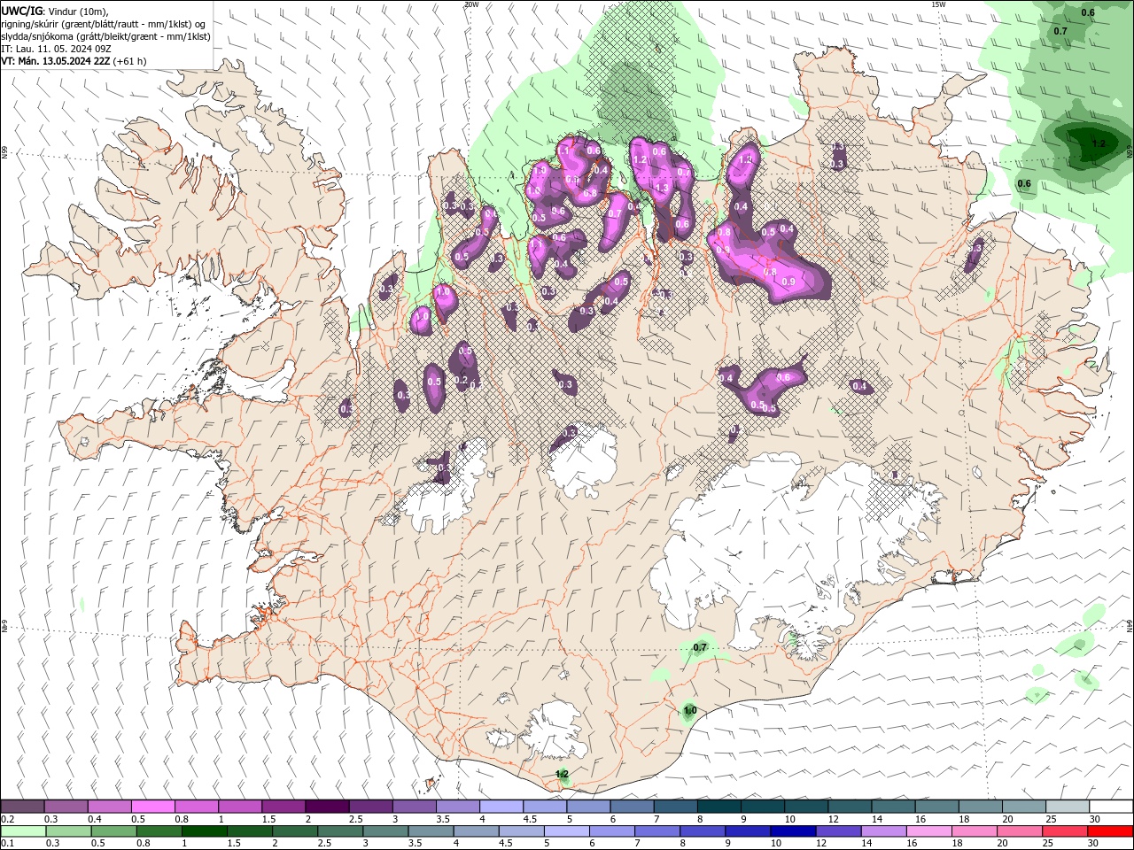The image size is (1134, 850).
Task: Pick the darkest green 1 mm rain swatch
Action: click(203, 831)
